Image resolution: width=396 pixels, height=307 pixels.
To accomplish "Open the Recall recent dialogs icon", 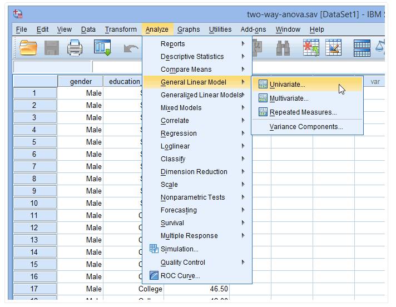I will pyautogui.click(x=102, y=47).
